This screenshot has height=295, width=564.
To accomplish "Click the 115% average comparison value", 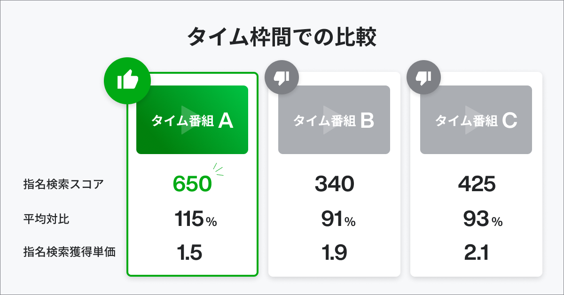I will pyautogui.click(x=196, y=219).
